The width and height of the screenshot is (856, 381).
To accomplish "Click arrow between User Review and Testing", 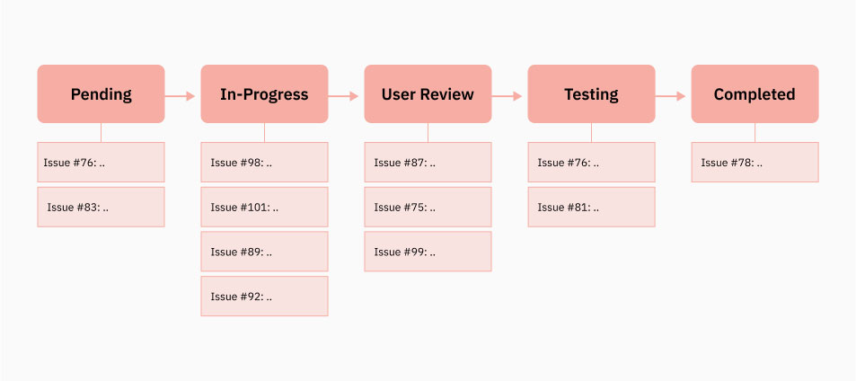I will 507,96.
